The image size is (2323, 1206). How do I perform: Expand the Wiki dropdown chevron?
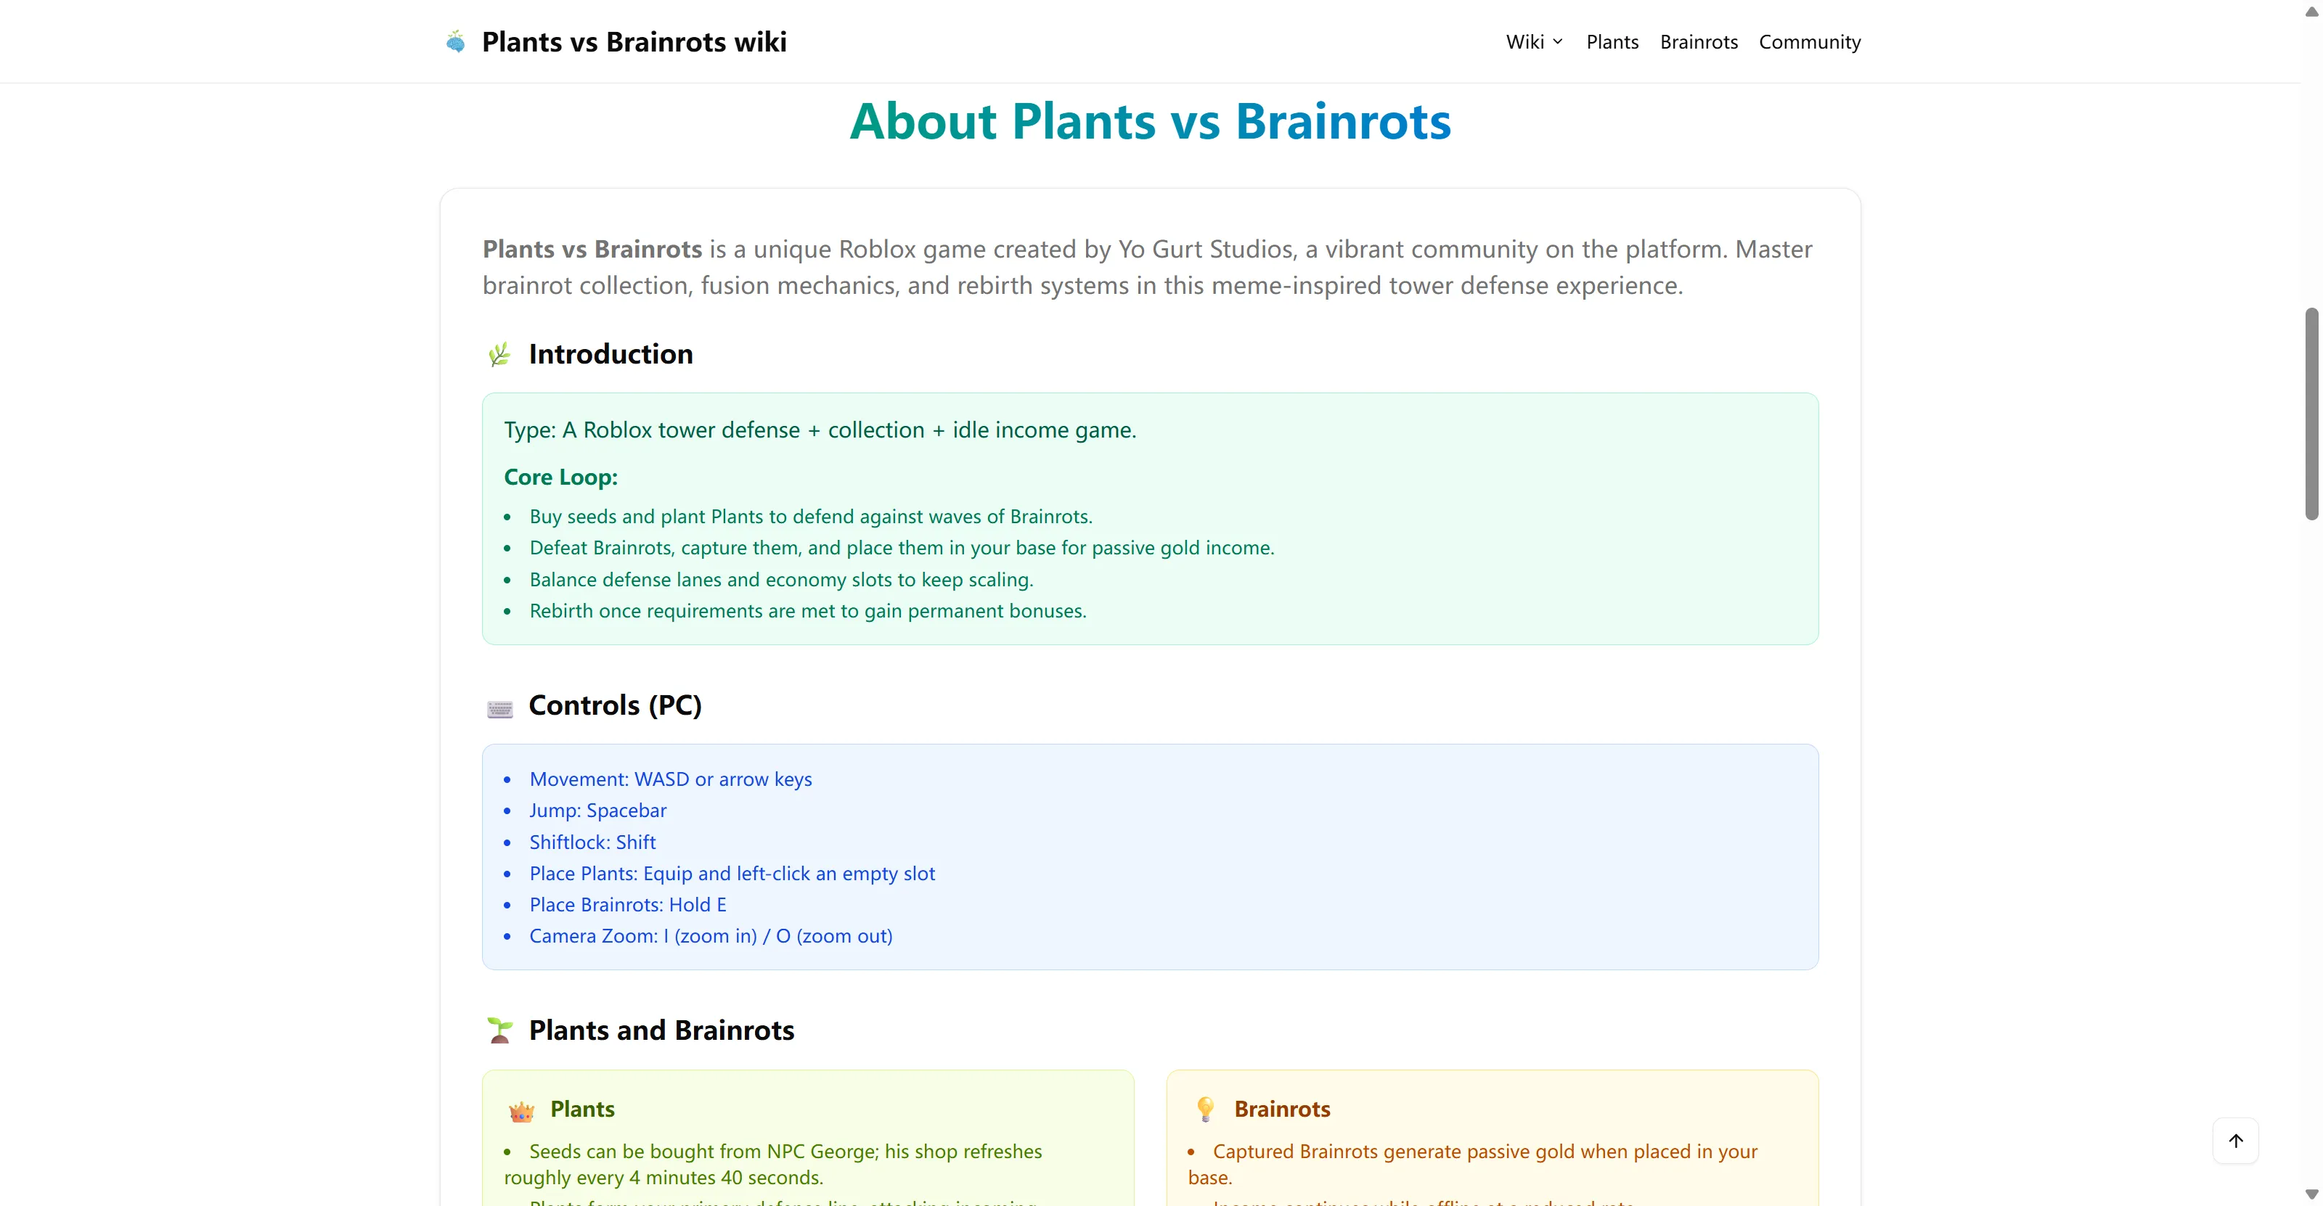1557,41
